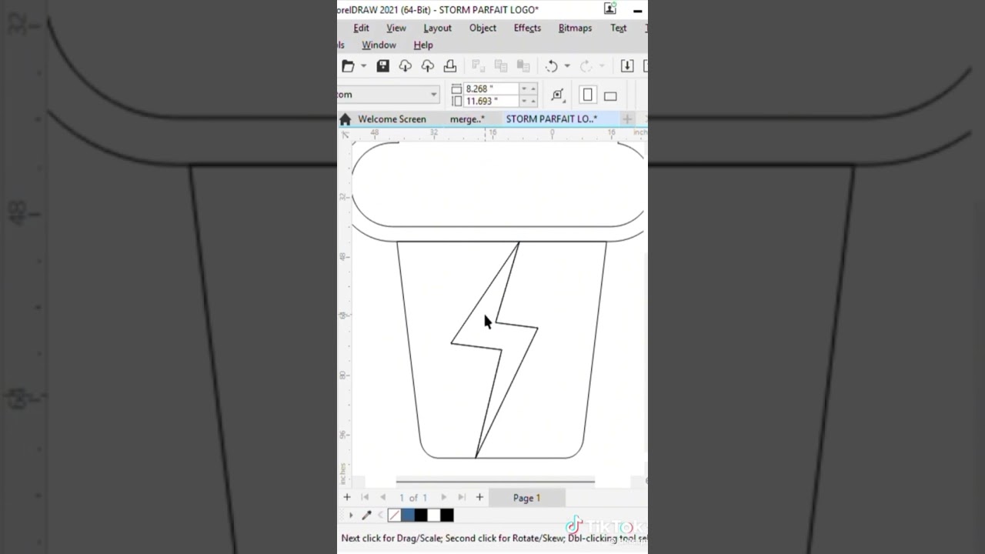This screenshot has height=554, width=985.
Task: Click the Redo arrow icon
Action: click(586, 66)
